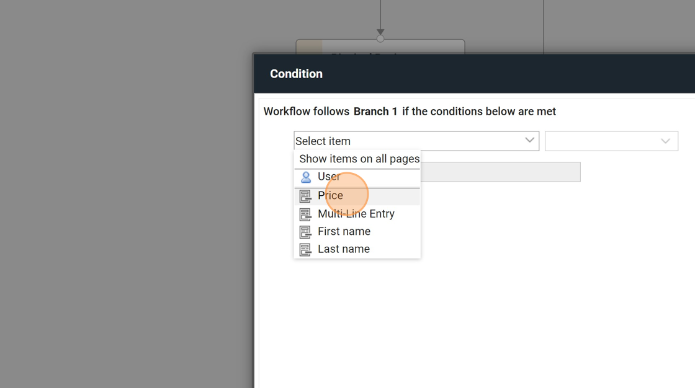Image resolution: width=695 pixels, height=388 pixels.
Task: Click the User person icon
Action: click(306, 177)
